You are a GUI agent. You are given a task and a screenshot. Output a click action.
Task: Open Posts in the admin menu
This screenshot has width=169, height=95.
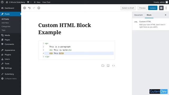11,14
